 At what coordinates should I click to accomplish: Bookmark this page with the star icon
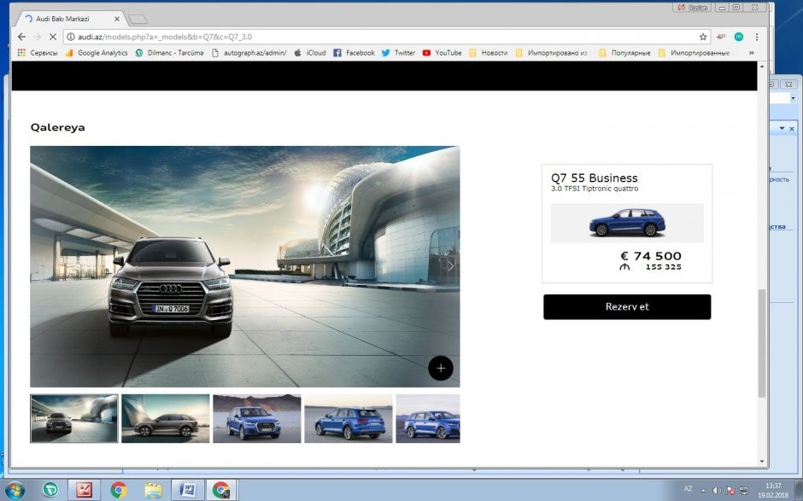[703, 37]
